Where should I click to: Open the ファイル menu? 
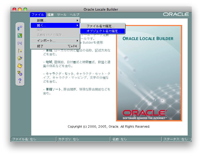click(38, 15)
